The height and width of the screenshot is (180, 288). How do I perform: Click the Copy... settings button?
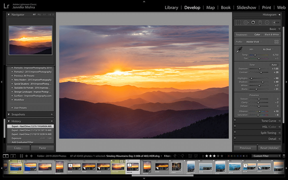click(18, 148)
